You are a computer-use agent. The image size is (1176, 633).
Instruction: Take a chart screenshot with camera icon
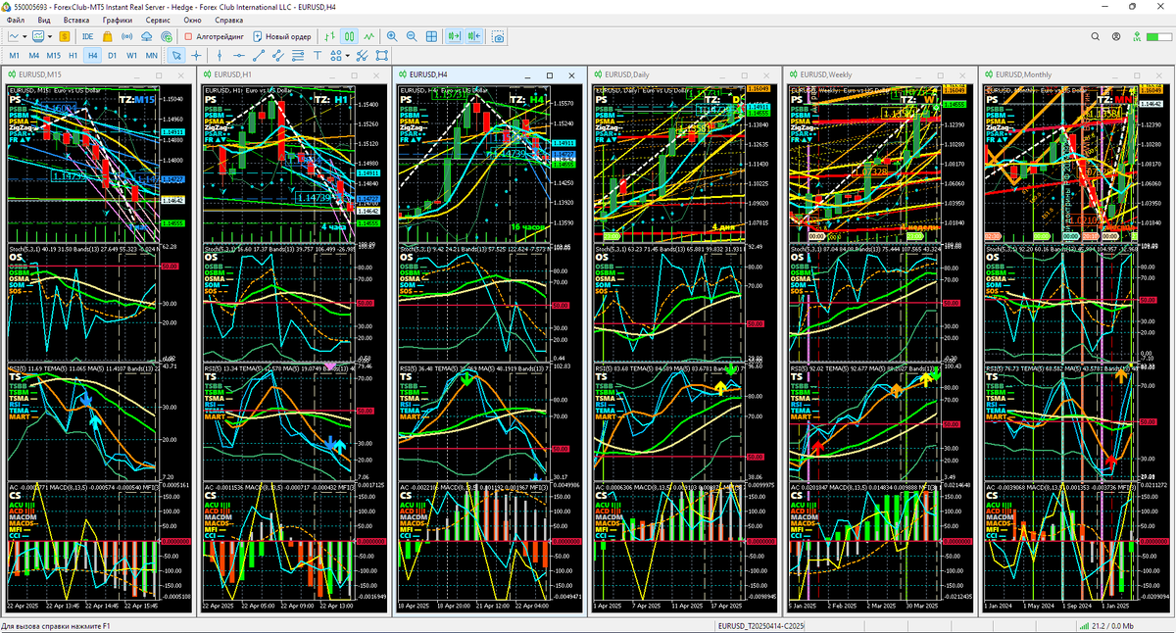tap(499, 36)
